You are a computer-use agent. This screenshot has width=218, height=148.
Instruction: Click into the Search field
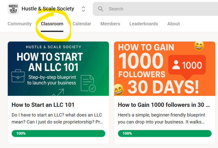pos(157,9)
